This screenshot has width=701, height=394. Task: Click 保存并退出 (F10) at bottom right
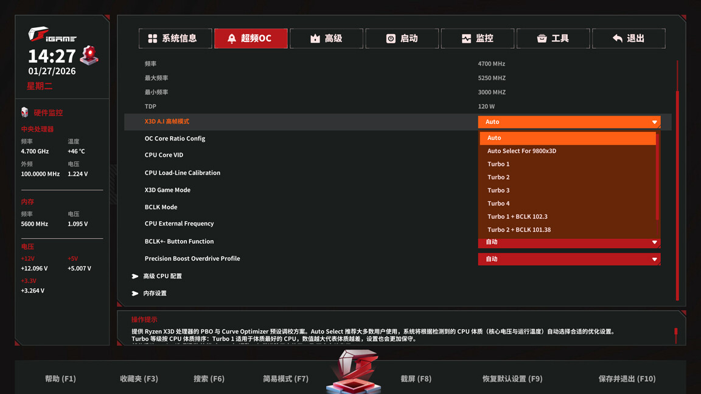click(x=628, y=378)
